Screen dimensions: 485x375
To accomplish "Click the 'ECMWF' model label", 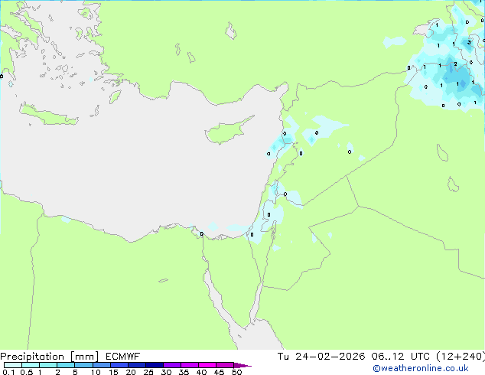I will click(123, 357).
